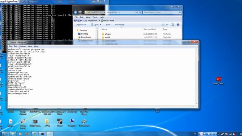Click Explorer back arrow button
This screenshot has height=136, width=242.
(x=76, y=12)
